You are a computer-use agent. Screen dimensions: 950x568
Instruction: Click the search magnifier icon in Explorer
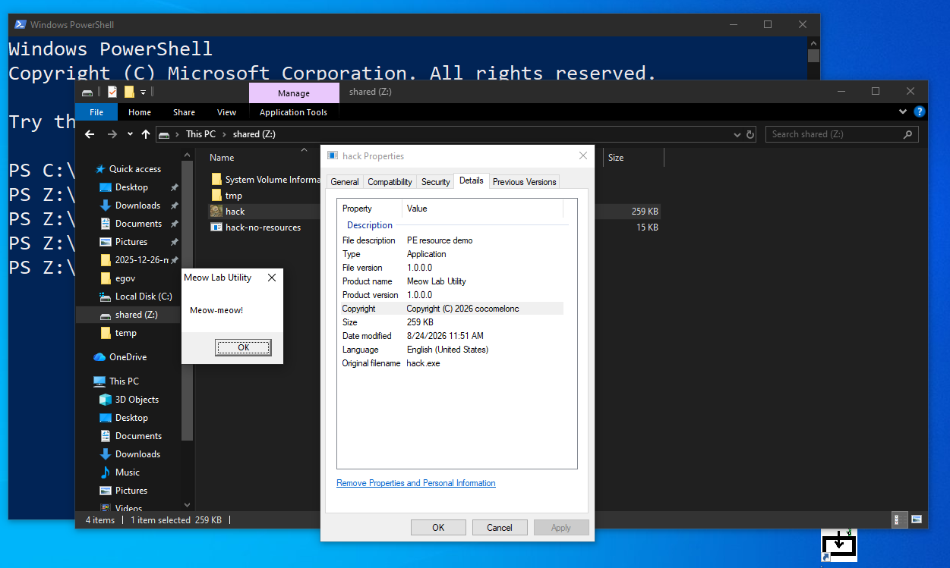907,134
